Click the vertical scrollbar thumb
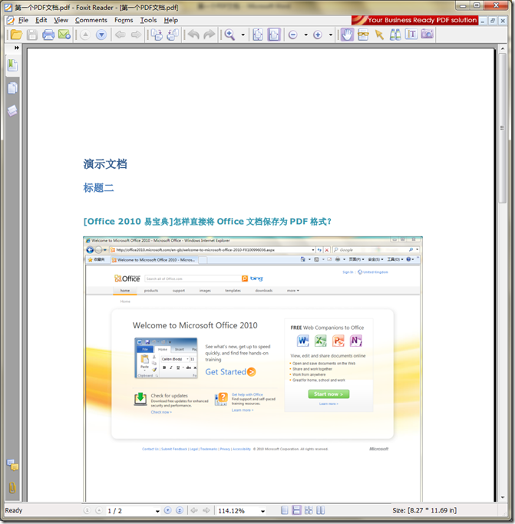The width and height of the screenshot is (515, 524). coord(502,127)
